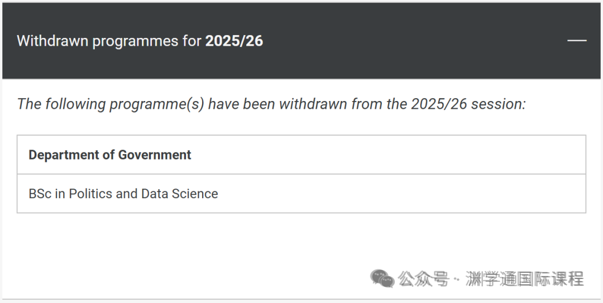
Task: Open the BSc in Politics and Data Science row
Action: (x=301, y=194)
